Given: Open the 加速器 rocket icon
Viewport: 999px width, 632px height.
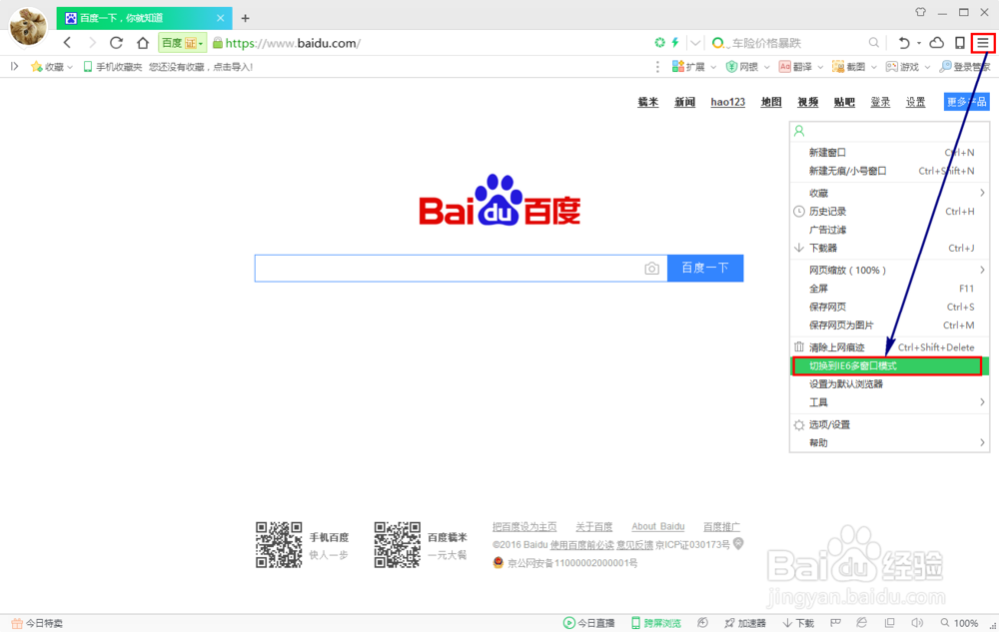Looking at the screenshot, I should tap(745, 623).
